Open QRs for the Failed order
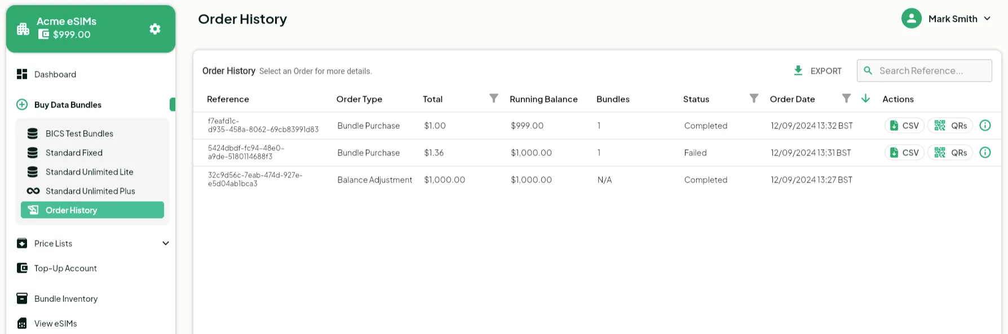Screen dimensions: 1008x334 pyautogui.click(x=950, y=153)
